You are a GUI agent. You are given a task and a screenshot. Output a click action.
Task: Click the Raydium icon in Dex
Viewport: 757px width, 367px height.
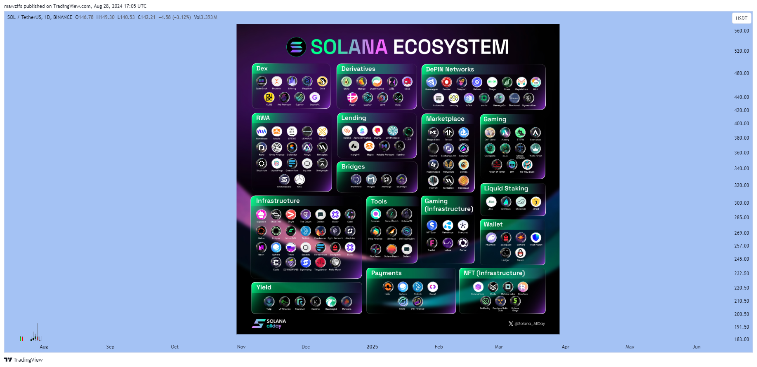pyautogui.click(x=307, y=81)
